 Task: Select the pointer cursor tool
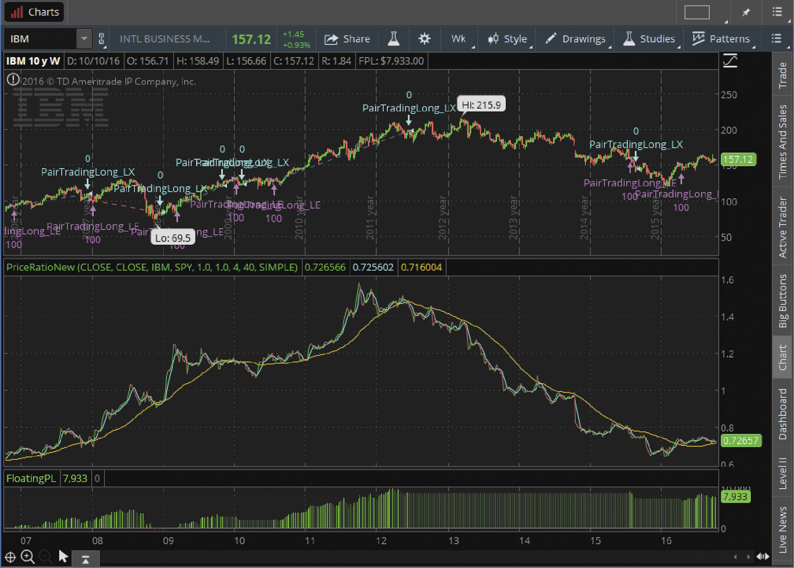pyautogui.click(x=63, y=556)
